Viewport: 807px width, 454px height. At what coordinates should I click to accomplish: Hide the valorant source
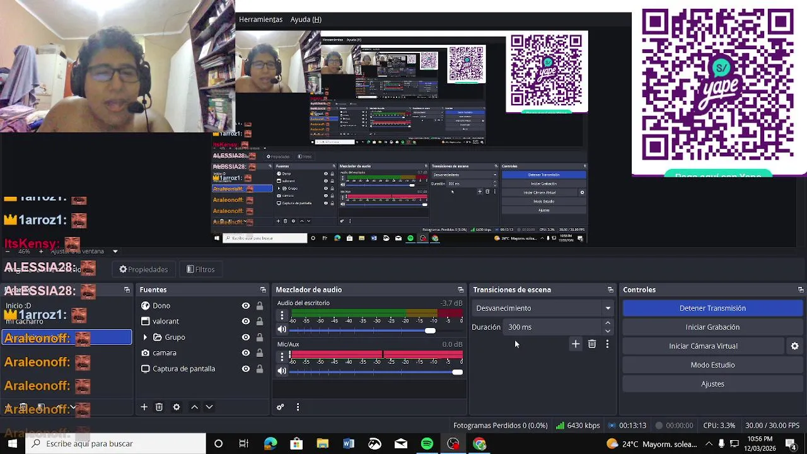click(246, 322)
